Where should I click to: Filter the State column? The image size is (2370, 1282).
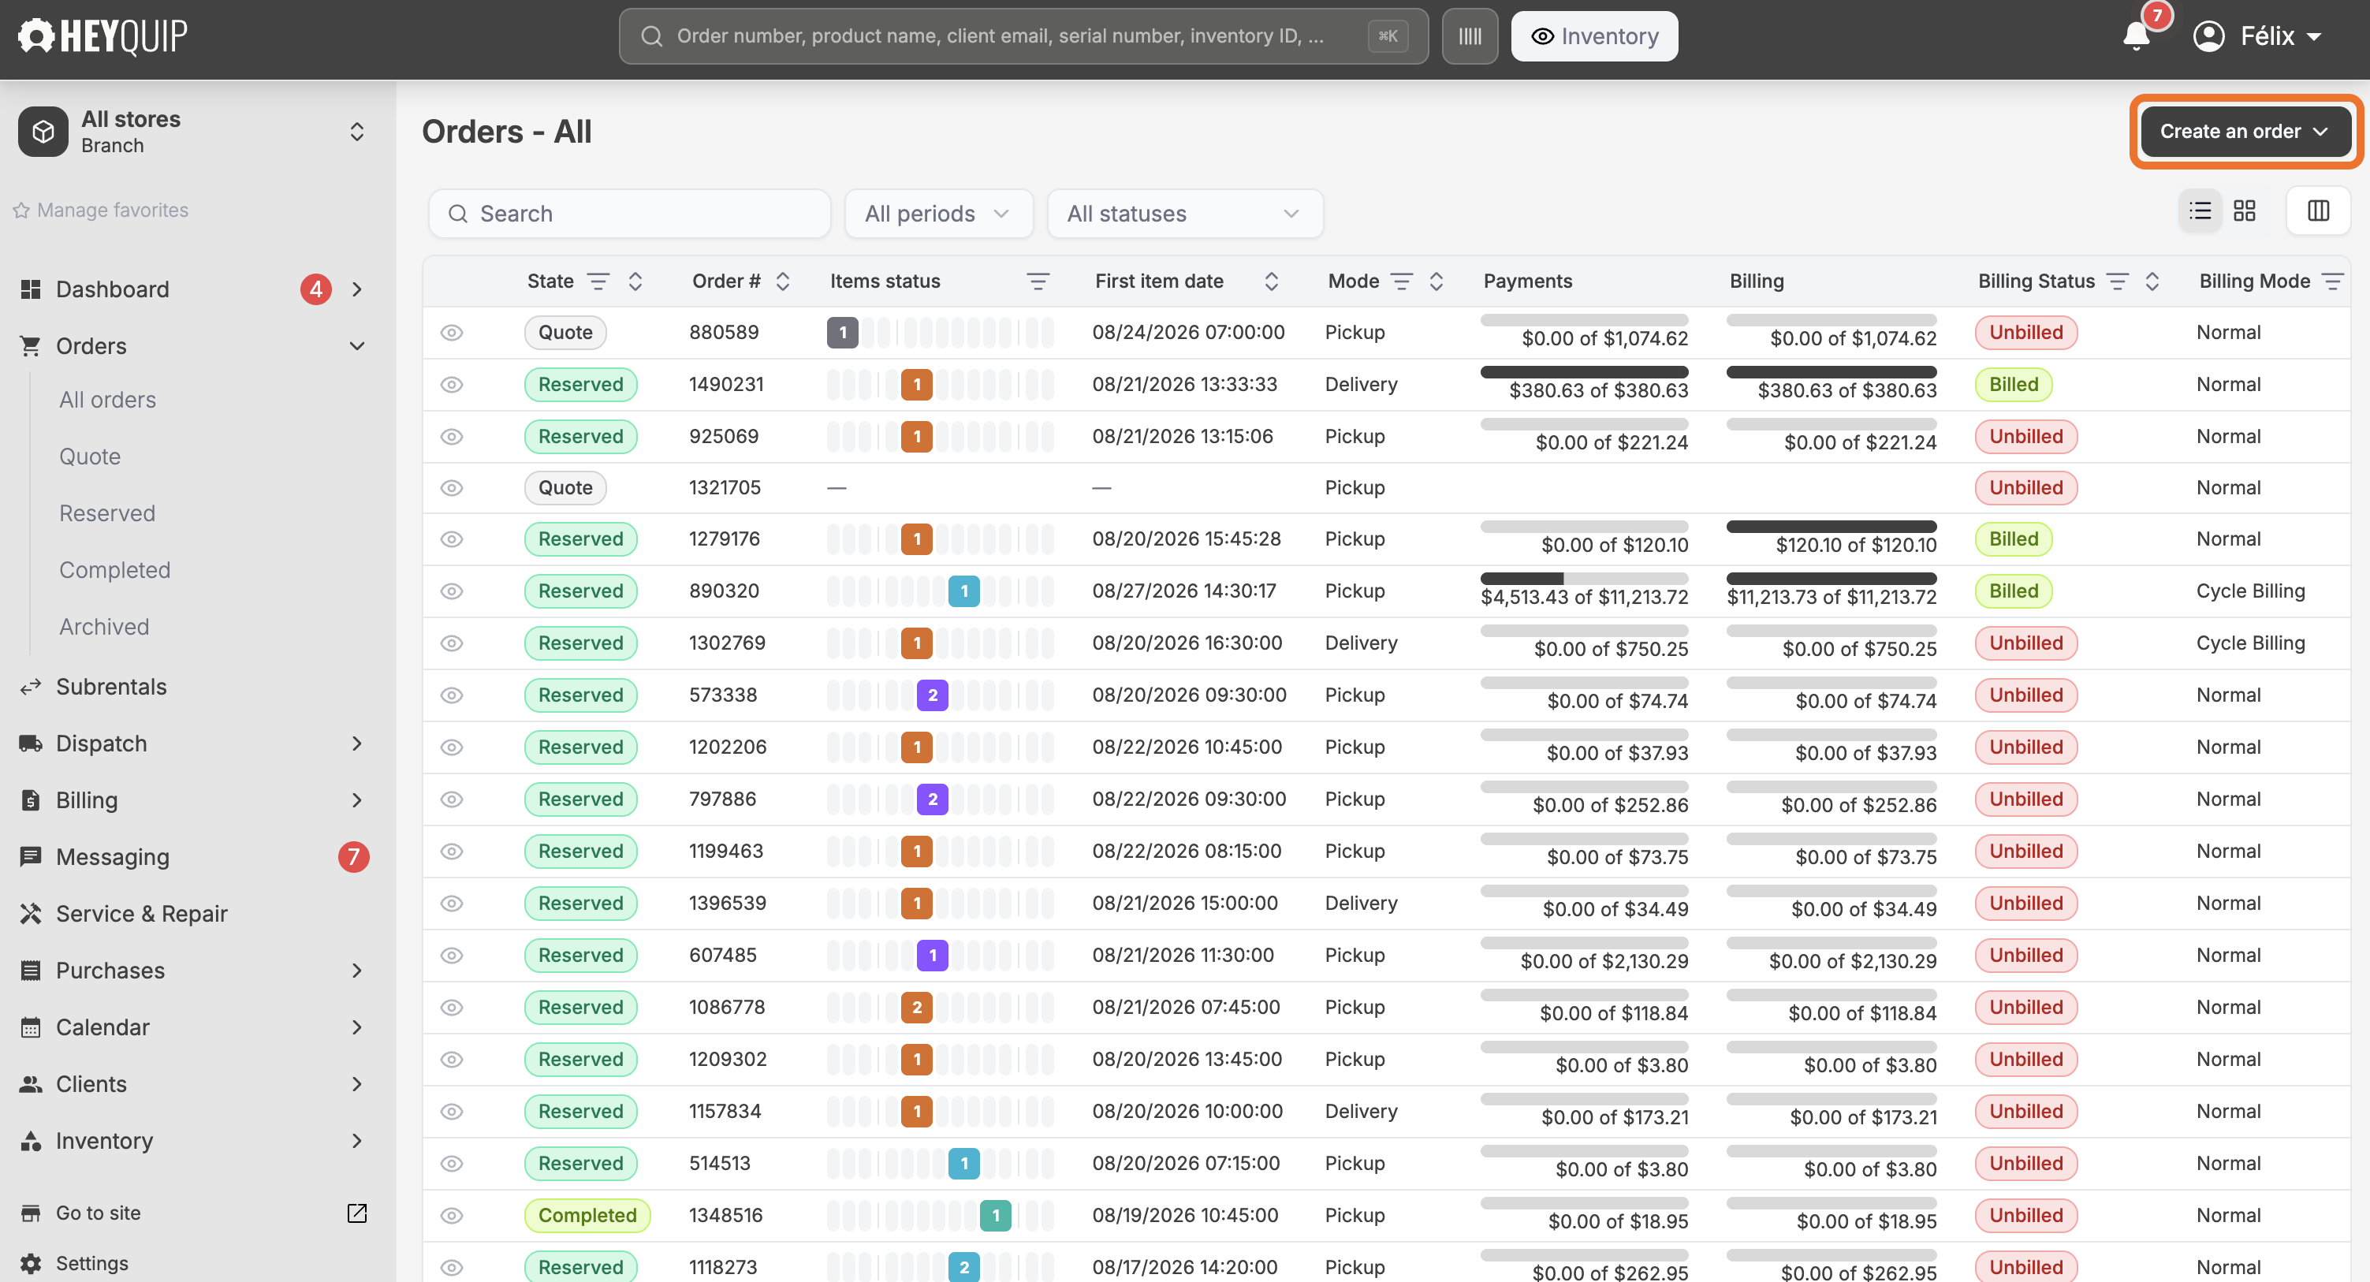click(598, 281)
